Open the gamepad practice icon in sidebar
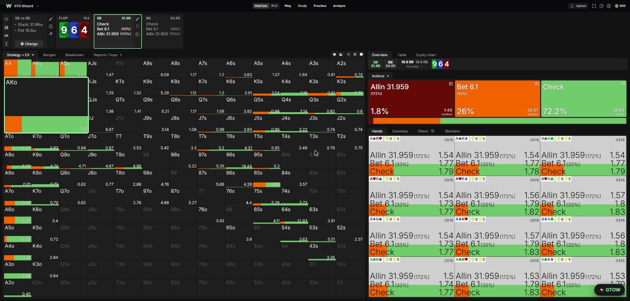The width and height of the screenshot is (630, 301). pos(6,36)
